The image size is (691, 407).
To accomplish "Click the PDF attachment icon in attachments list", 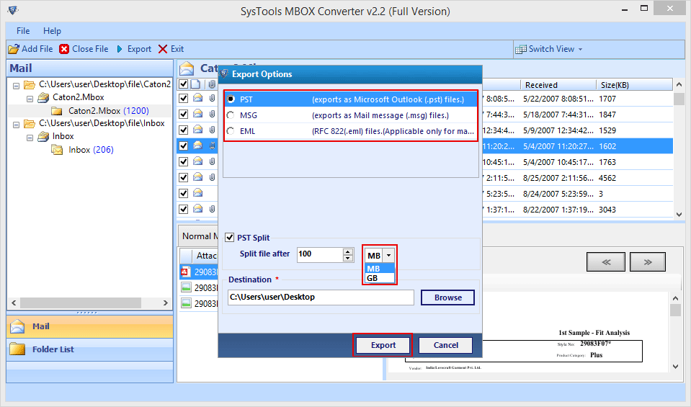I will [185, 272].
